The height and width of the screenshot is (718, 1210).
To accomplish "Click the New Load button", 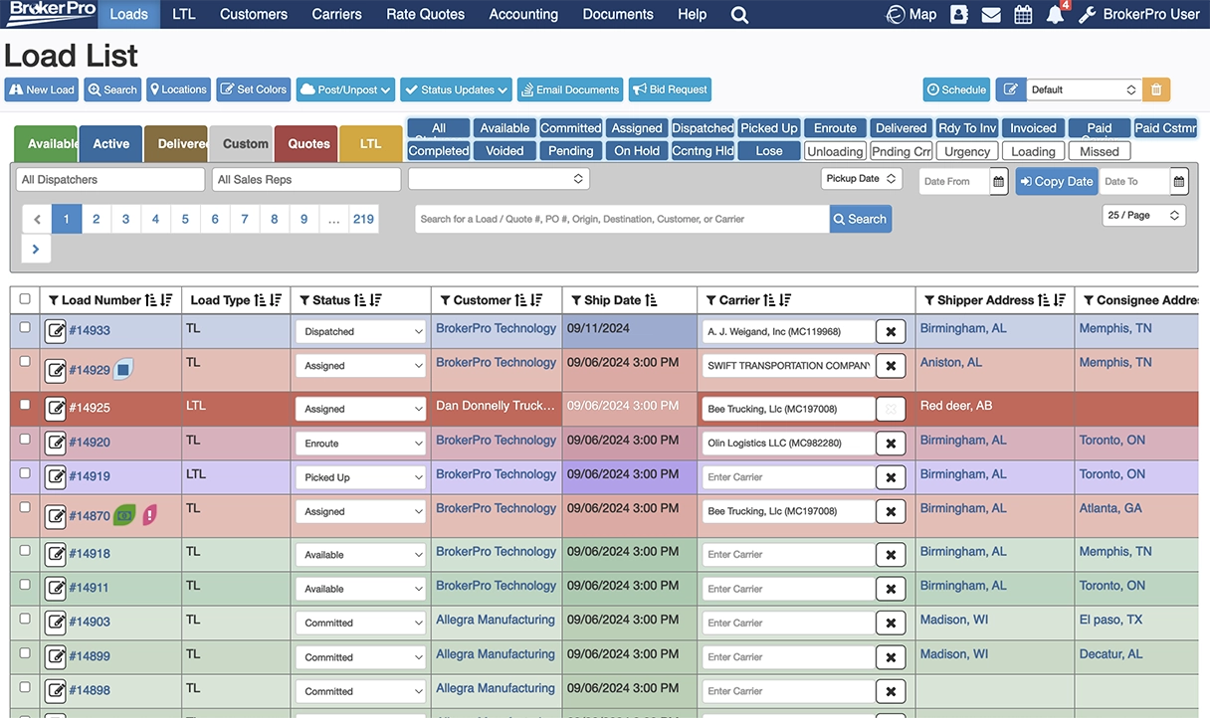I will pos(41,89).
